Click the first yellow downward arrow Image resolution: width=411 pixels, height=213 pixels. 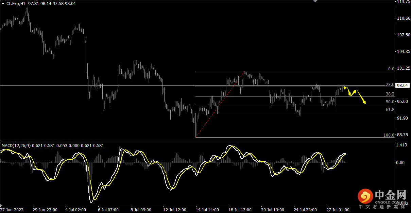point(348,92)
